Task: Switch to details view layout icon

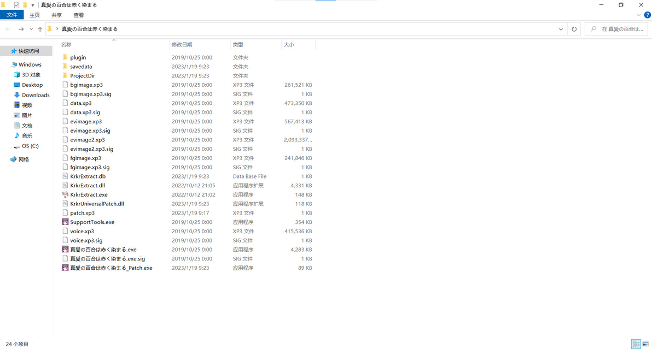Action: click(x=636, y=344)
